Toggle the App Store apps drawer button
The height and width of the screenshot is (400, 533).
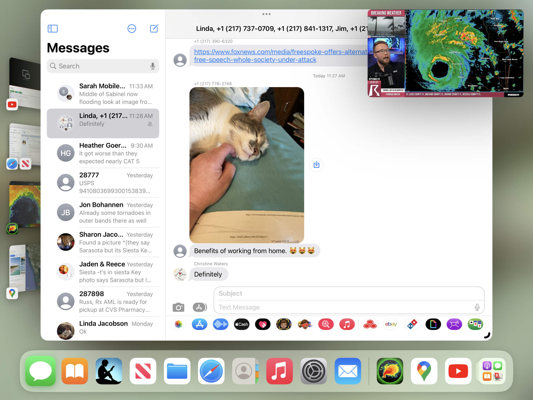[199, 307]
